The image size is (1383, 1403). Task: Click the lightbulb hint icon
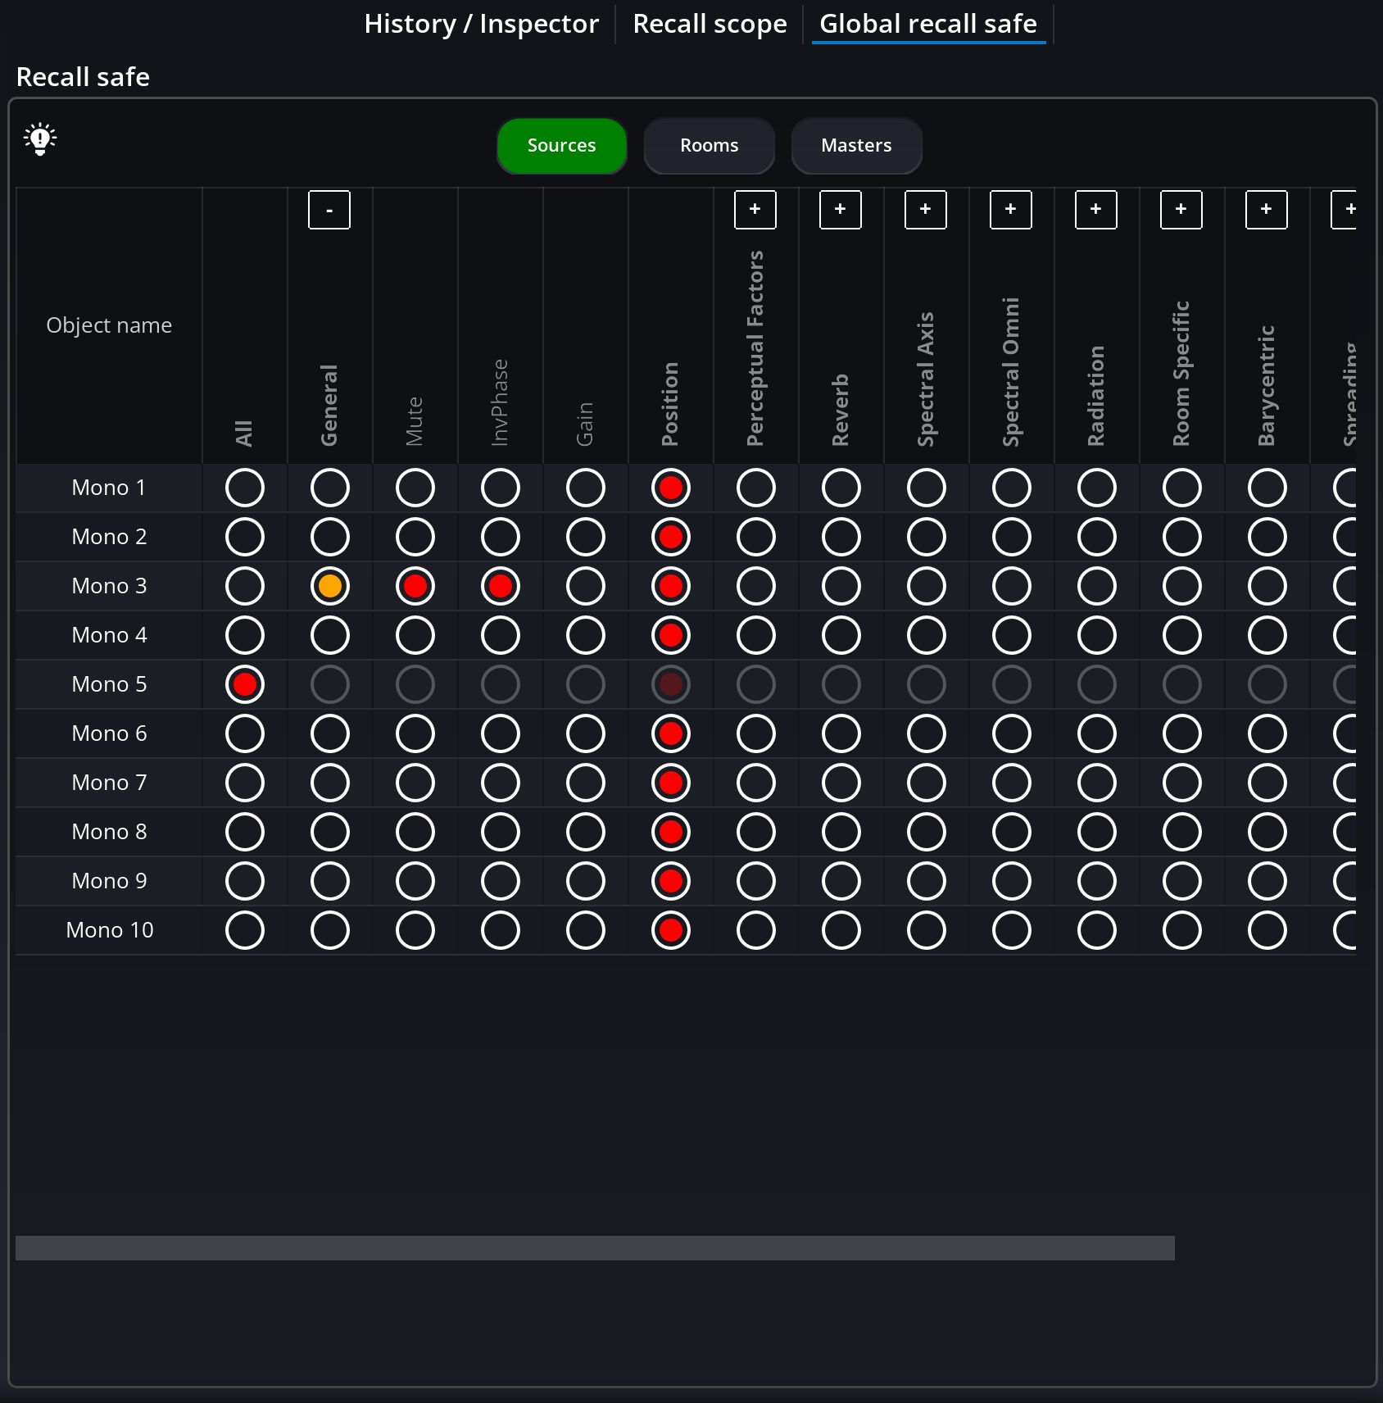(x=39, y=139)
